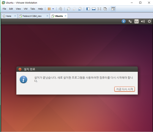Close the VMware Workstation window
The height and width of the screenshot is (132, 153).
(x=149, y=3)
